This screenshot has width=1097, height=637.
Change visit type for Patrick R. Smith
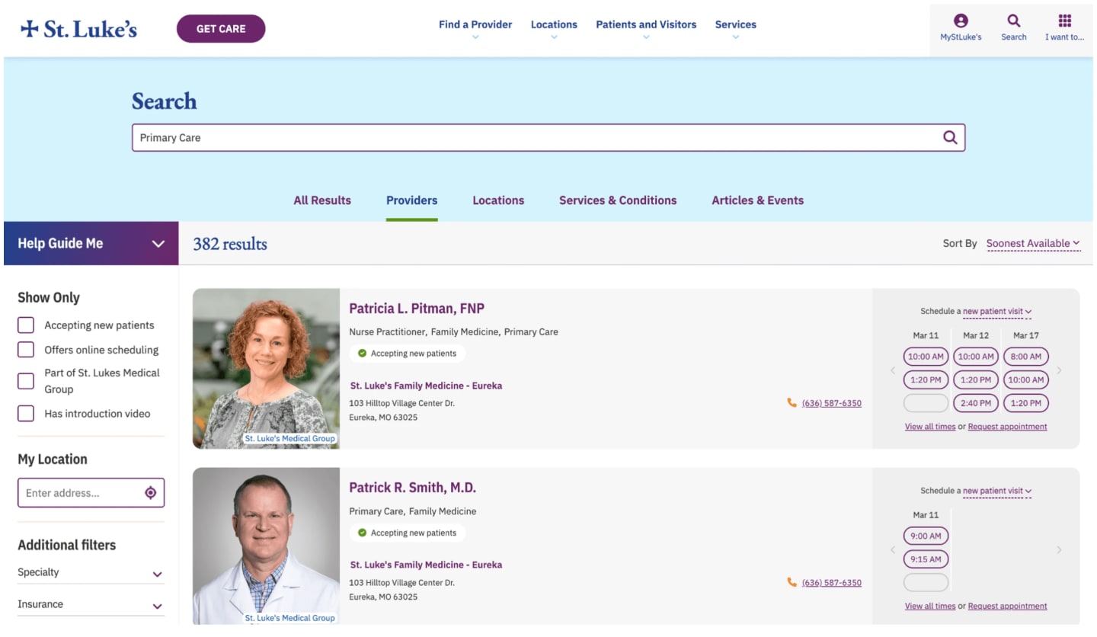997,491
